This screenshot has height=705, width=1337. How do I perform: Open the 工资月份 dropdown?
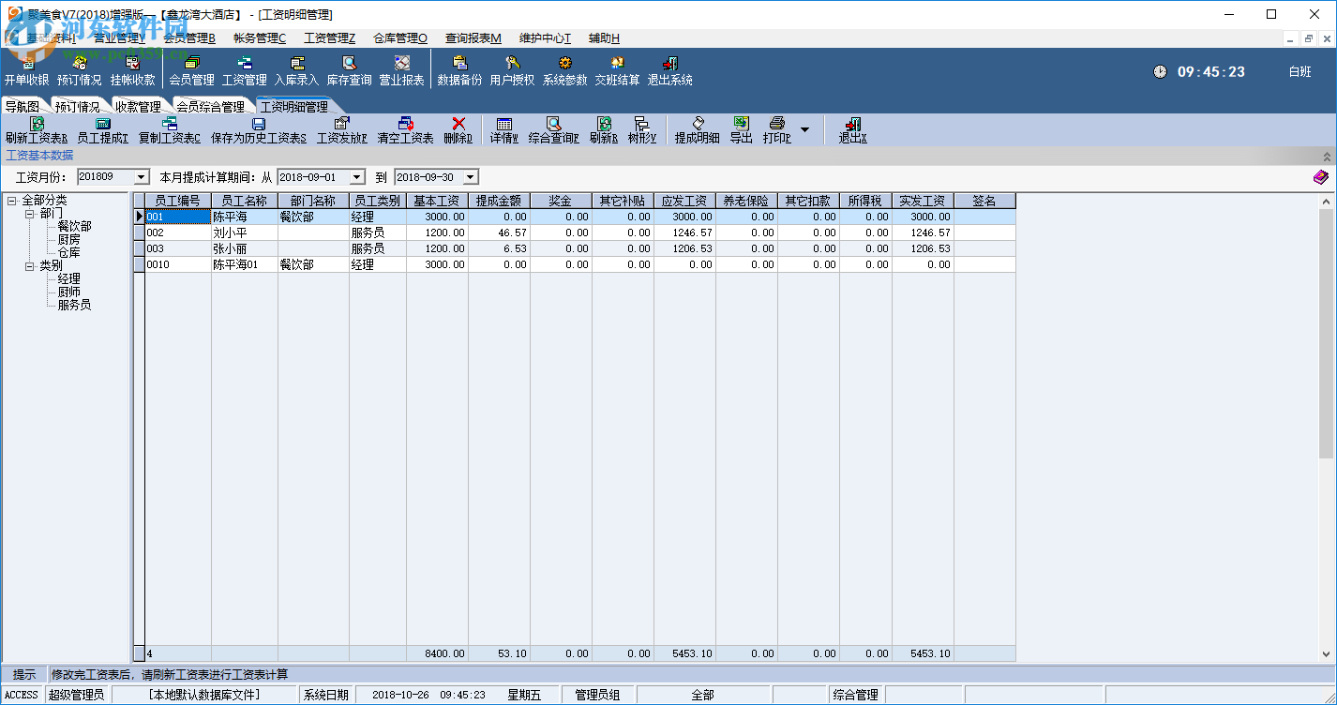[142, 177]
